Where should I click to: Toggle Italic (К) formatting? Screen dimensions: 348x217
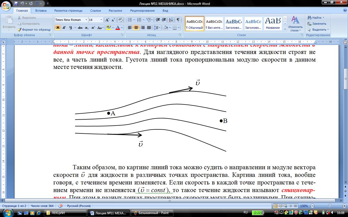(x=64, y=28)
